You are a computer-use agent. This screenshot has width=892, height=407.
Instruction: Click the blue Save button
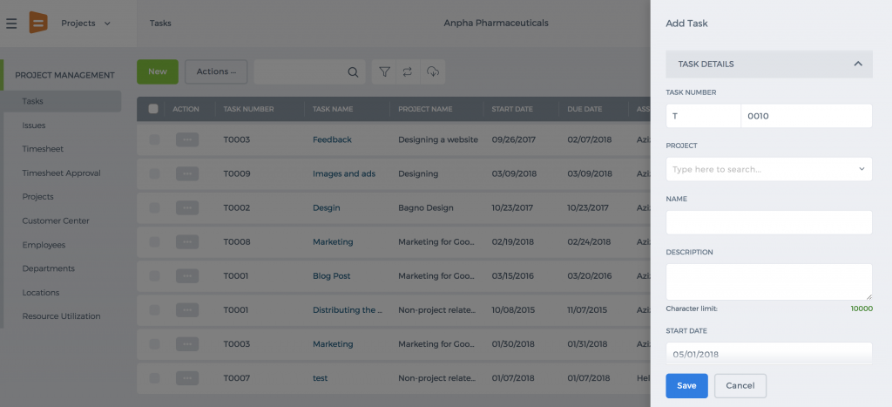(x=686, y=385)
